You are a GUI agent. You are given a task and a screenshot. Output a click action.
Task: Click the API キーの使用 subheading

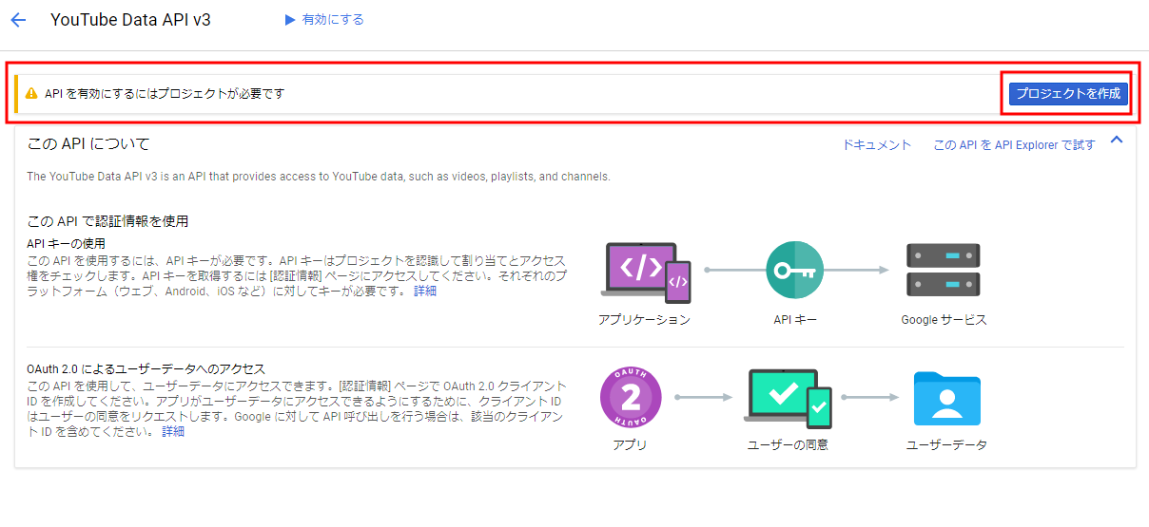click(x=68, y=245)
